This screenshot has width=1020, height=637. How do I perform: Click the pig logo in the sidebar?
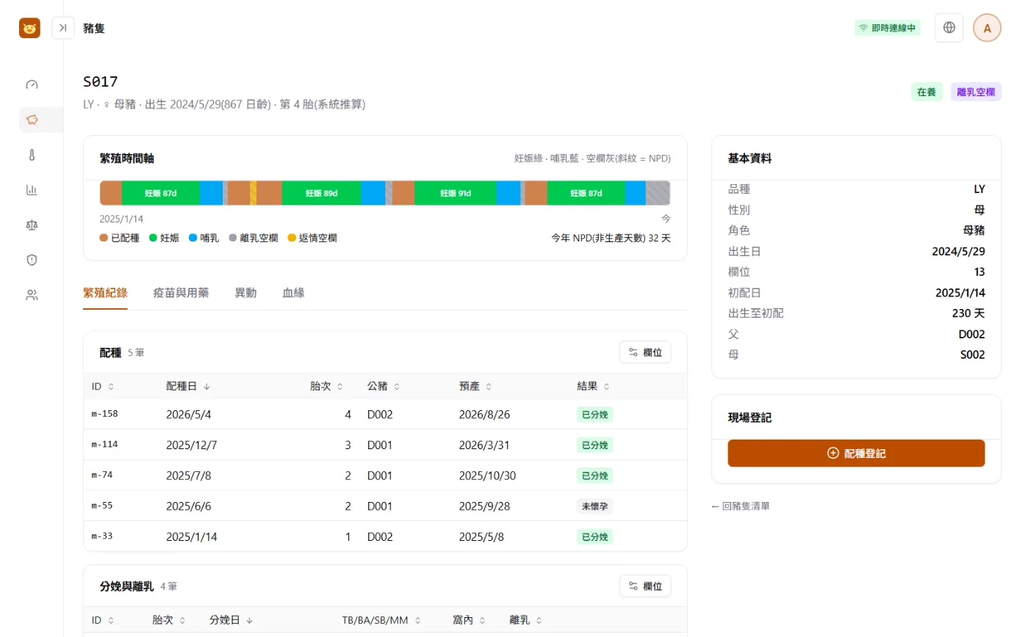(29, 28)
